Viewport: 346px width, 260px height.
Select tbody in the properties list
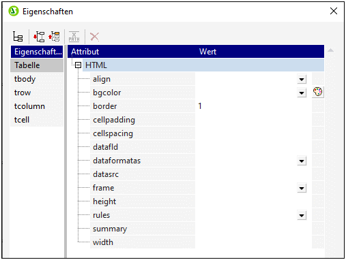tap(37, 79)
